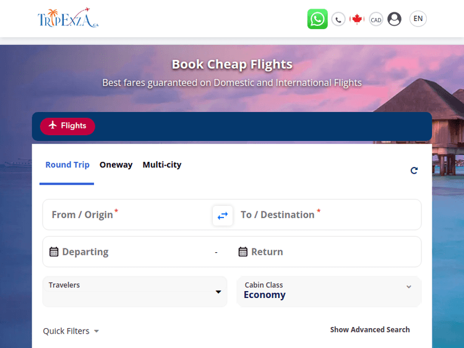Screen dimensions: 464x348
Task: Open WhatsApp chat icon
Action: (x=317, y=19)
